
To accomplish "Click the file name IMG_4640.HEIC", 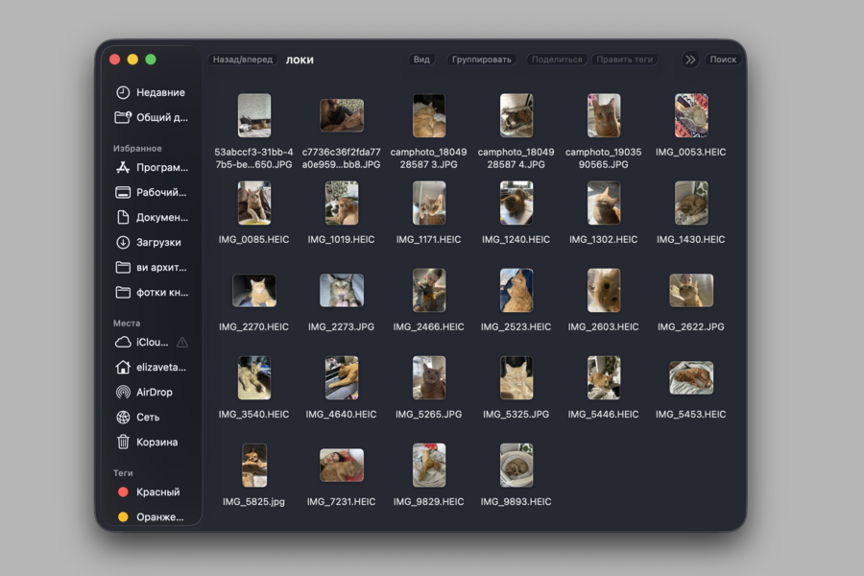I will [x=341, y=415].
